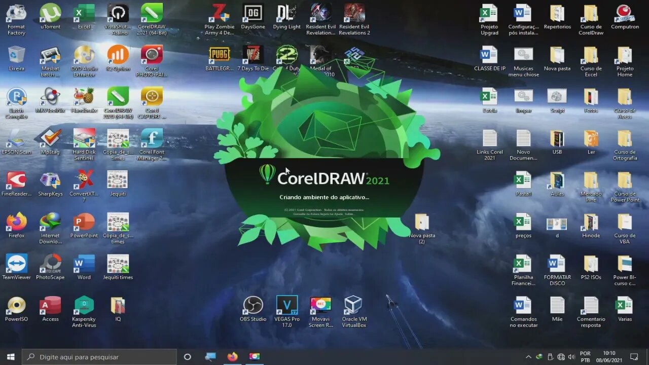Launch the Corel CAPTURE shortcut
The height and width of the screenshot is (365, 649).
152,103
